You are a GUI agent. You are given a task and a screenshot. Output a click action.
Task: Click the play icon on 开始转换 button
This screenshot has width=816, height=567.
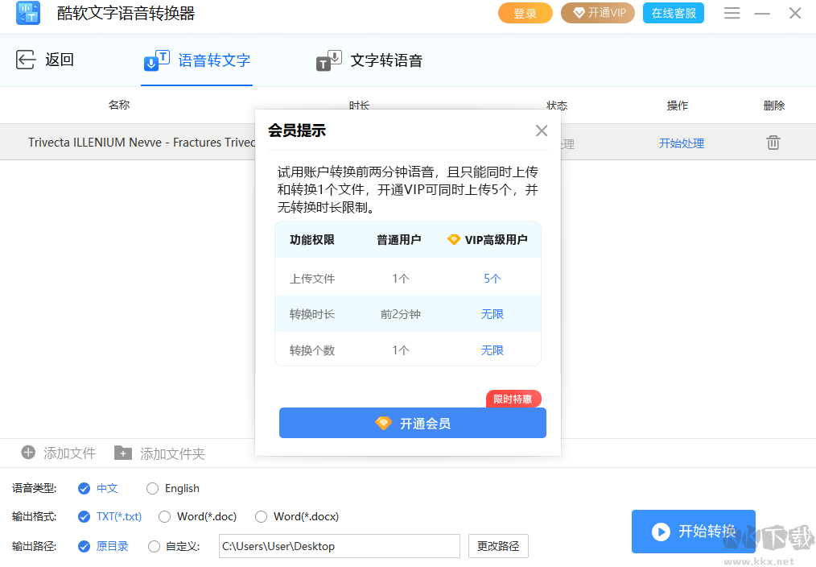[x=661, y=532]
